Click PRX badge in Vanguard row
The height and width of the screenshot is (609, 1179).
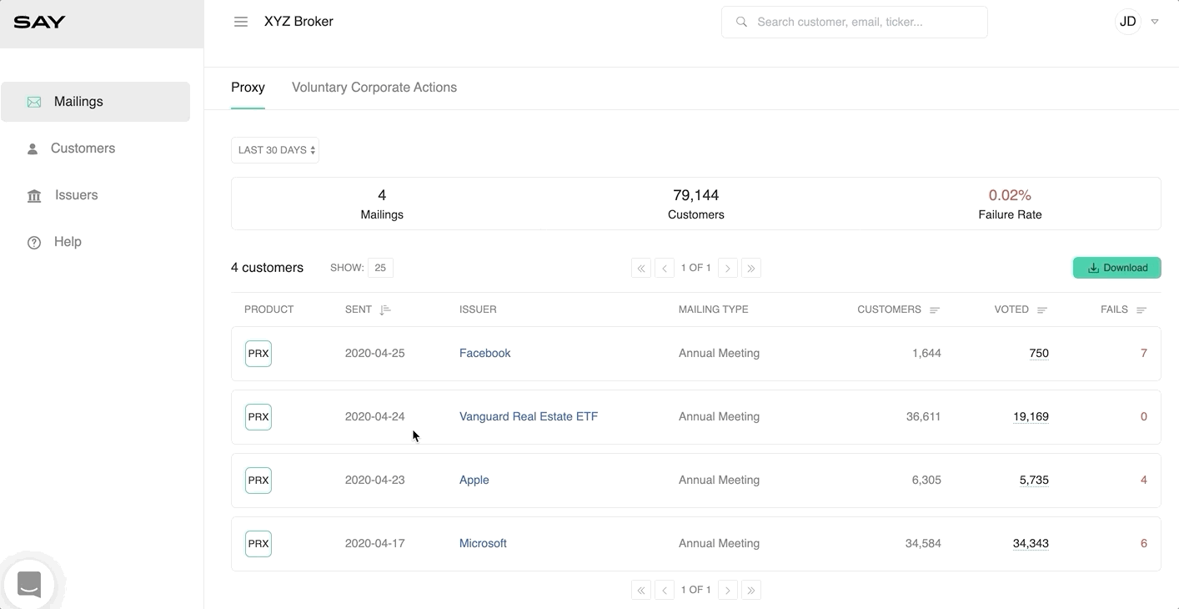[x=258, y=417]
